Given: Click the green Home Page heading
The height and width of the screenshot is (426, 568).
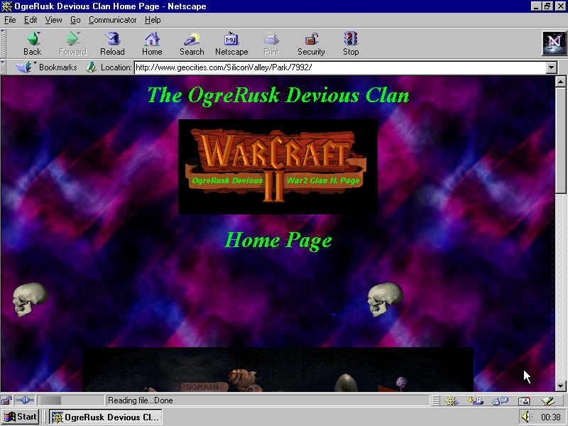Looking at the screenshot, I should [x=278, y=240].
